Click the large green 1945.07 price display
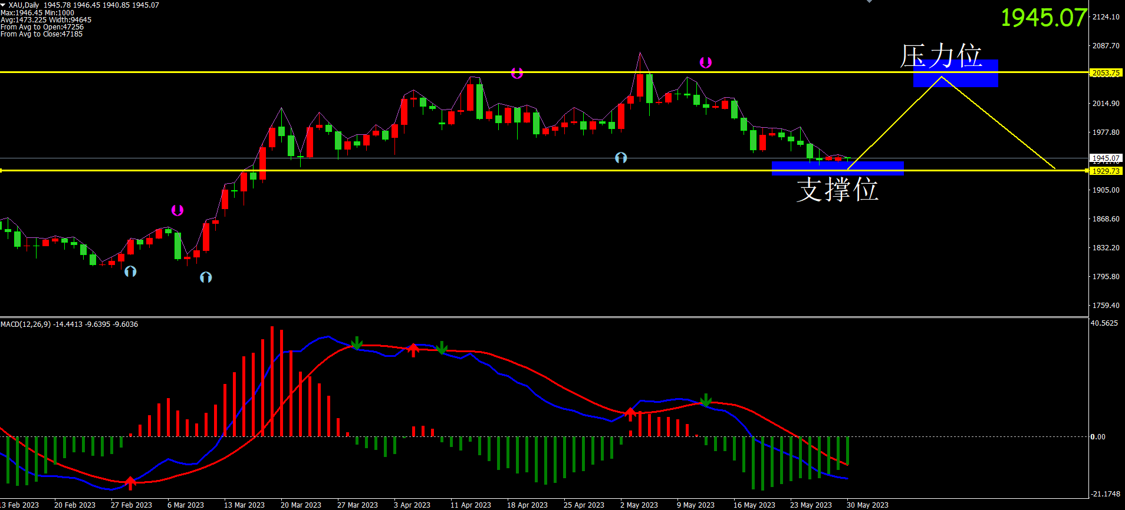The width and height of the screenshot is (1125, 510). coord(1044,18)
